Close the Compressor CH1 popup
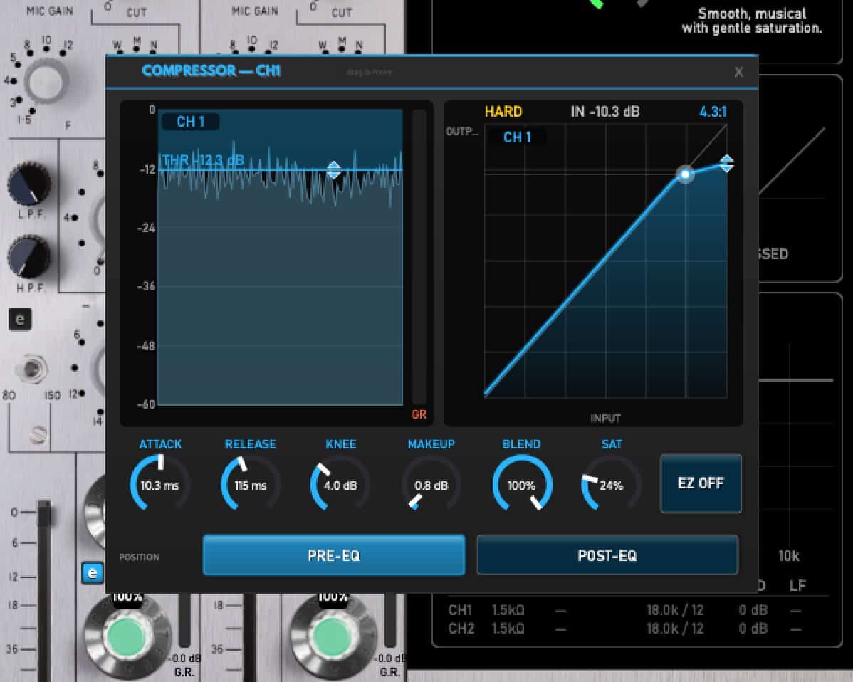 tap(738, 72)
